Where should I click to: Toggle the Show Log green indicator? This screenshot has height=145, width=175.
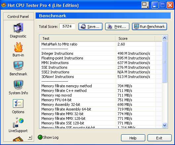[40, 137]
